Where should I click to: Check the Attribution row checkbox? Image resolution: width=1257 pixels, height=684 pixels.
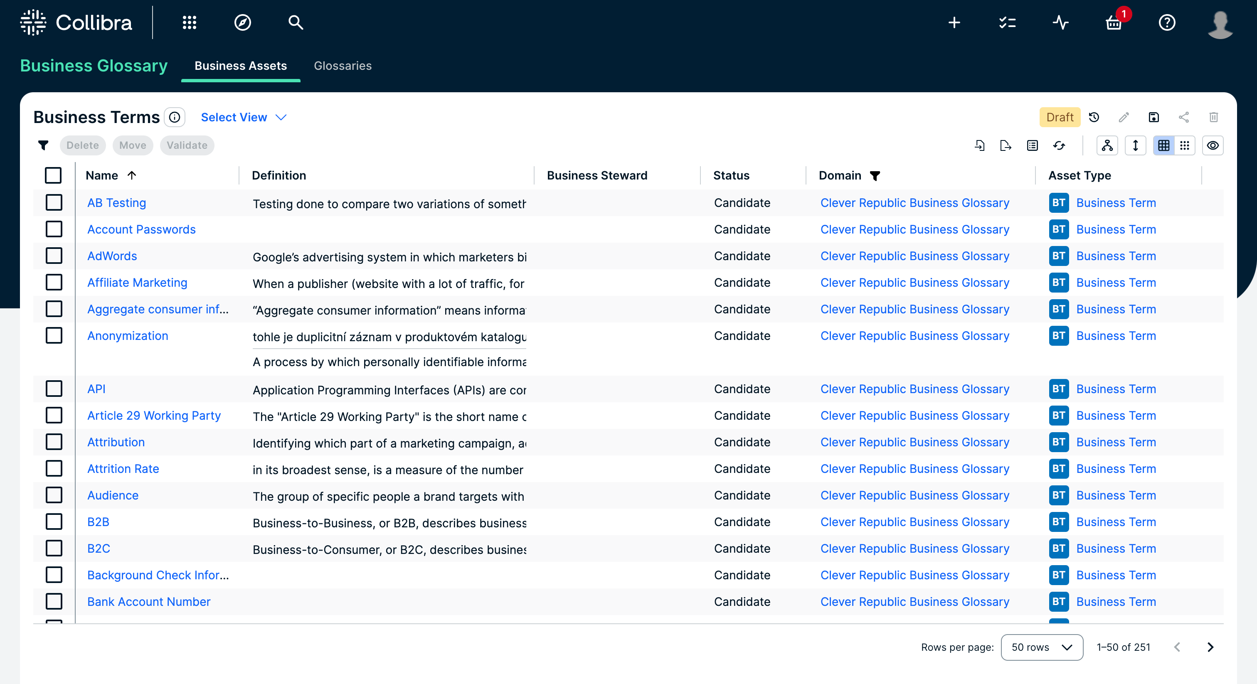click(54, 442)
